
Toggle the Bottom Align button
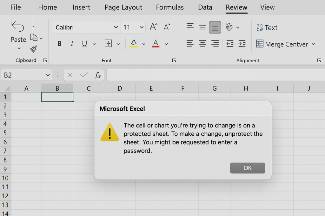(215, 28)
